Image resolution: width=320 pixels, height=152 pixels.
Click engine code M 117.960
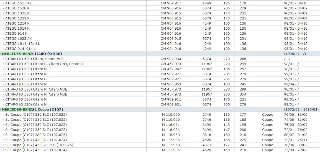[x=171, y=145]
